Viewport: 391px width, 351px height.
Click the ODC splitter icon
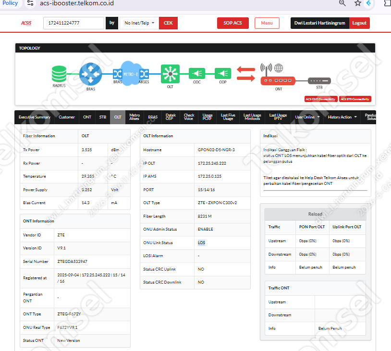(x=197, y=74)
